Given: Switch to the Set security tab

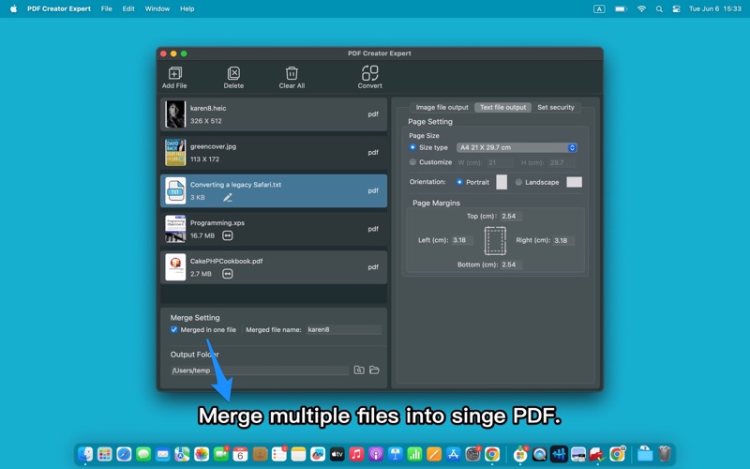Looking at the screenshot, I should point(556,107).
